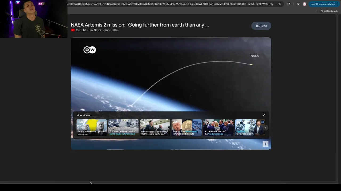Open the 'Greenland not for sale' video thumbnail

(155, 128)
